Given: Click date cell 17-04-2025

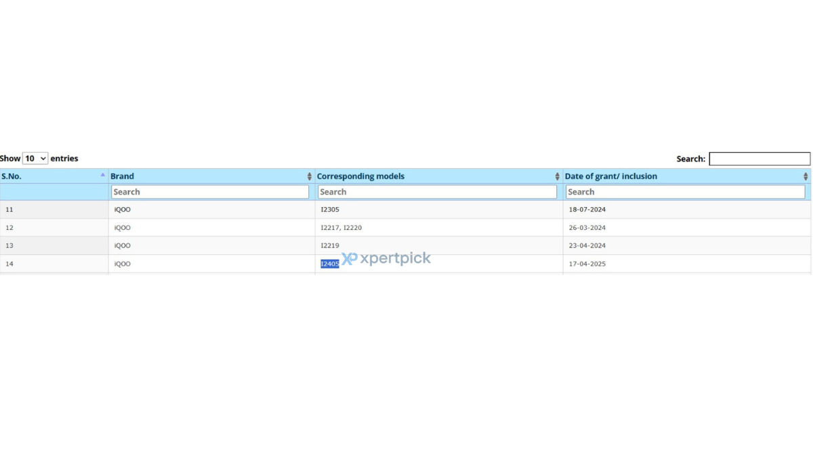Looking at the screenshot, I should point(687,264).
